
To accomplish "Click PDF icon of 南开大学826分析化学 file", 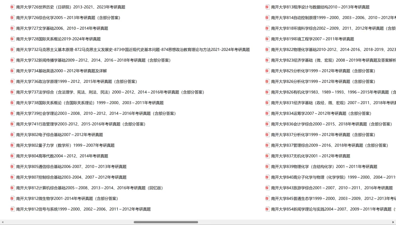I will pyautogui.click(x=267, y=81).
